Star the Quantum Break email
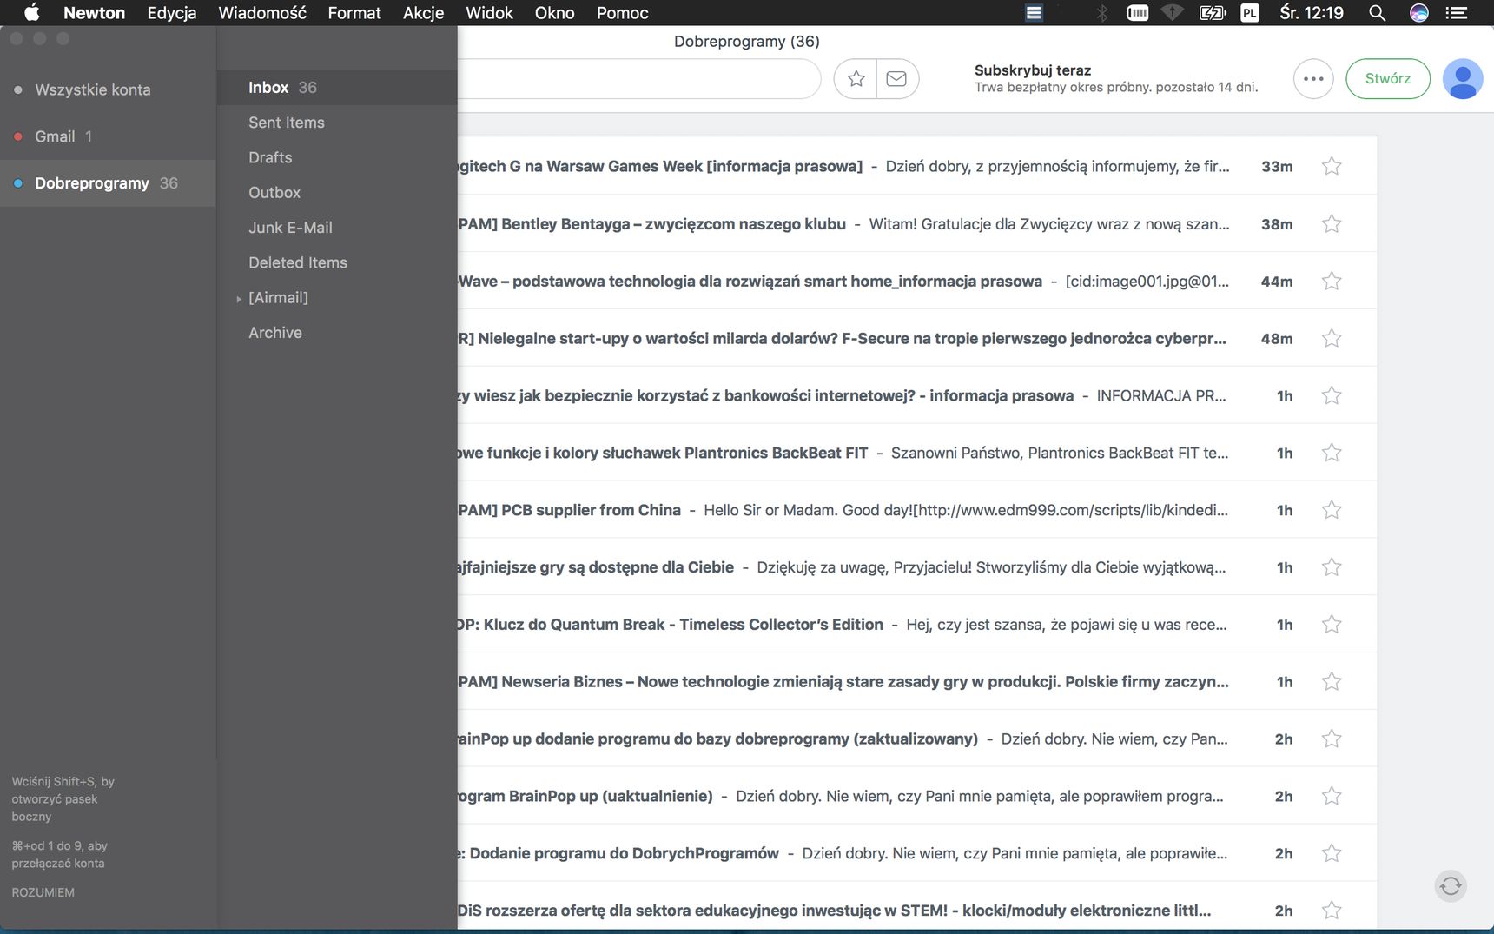This screenshot has height=934, width=1494. (x=1332, y=624)
